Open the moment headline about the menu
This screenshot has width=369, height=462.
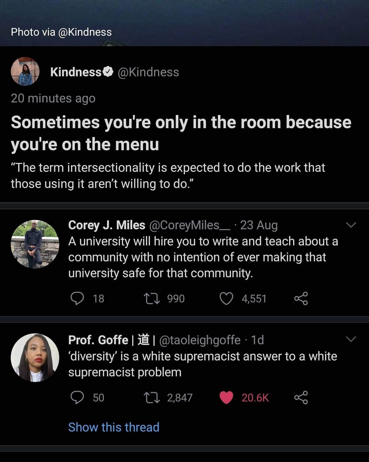[x=181, y=133]
